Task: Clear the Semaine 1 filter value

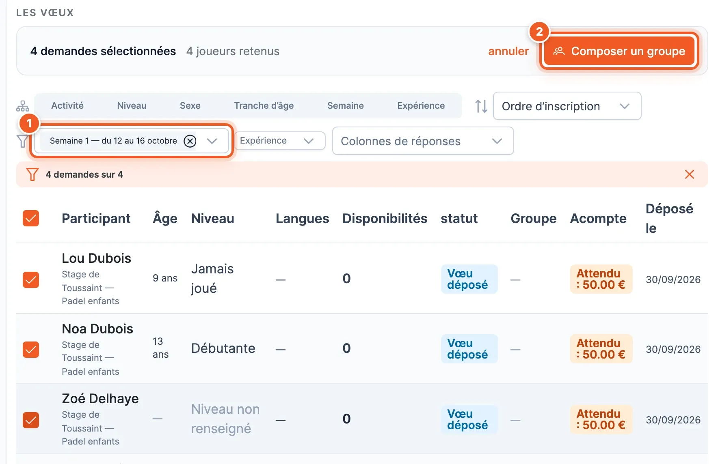Action: (190, 141)
